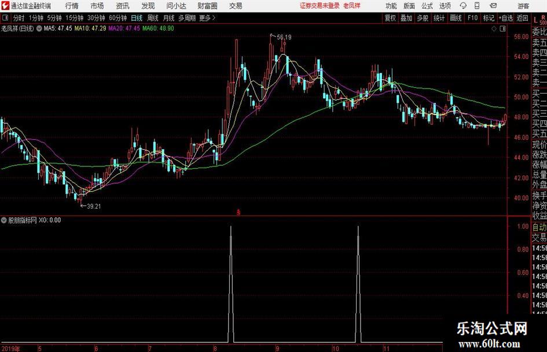Image resolution: width=547 pixels, height=352 pixels.
Task: Open the mail messages icon
Action: [493, 6]
